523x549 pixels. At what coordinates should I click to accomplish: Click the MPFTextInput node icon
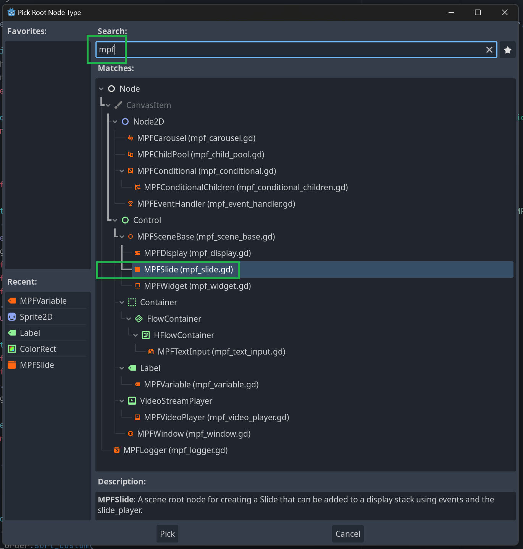point(151,352)
